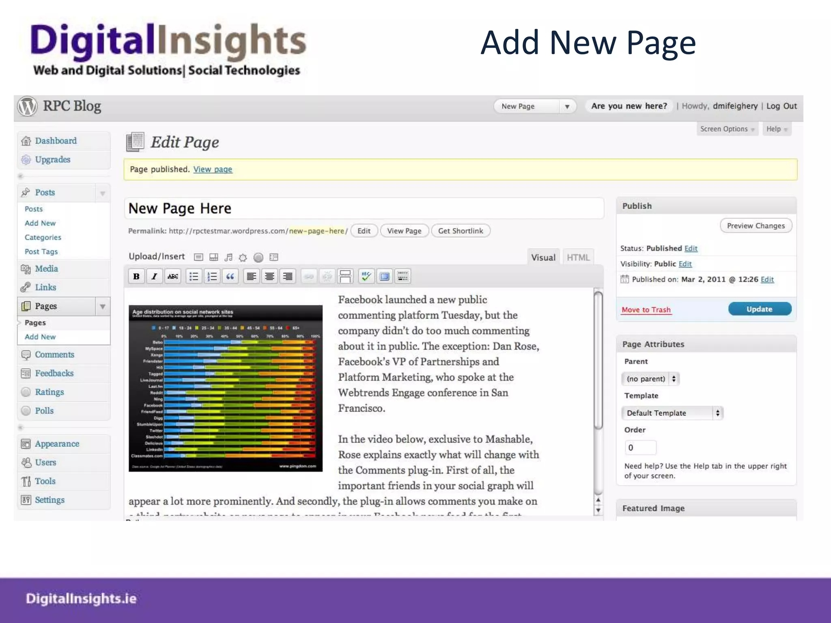Open the Appearance menu in sidebar

[x=57, y=444]
